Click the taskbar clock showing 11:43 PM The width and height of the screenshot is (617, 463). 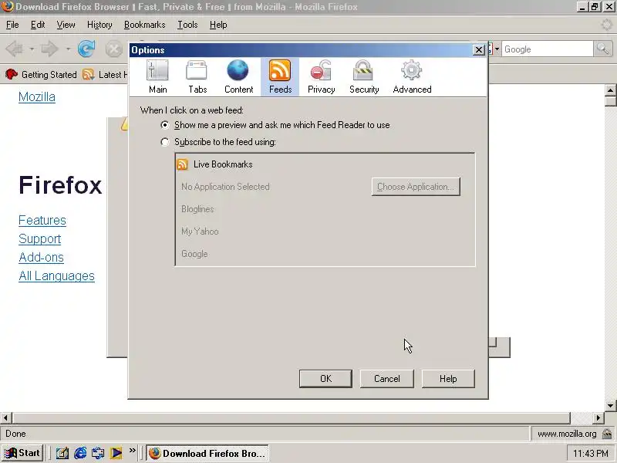[590, 454]
